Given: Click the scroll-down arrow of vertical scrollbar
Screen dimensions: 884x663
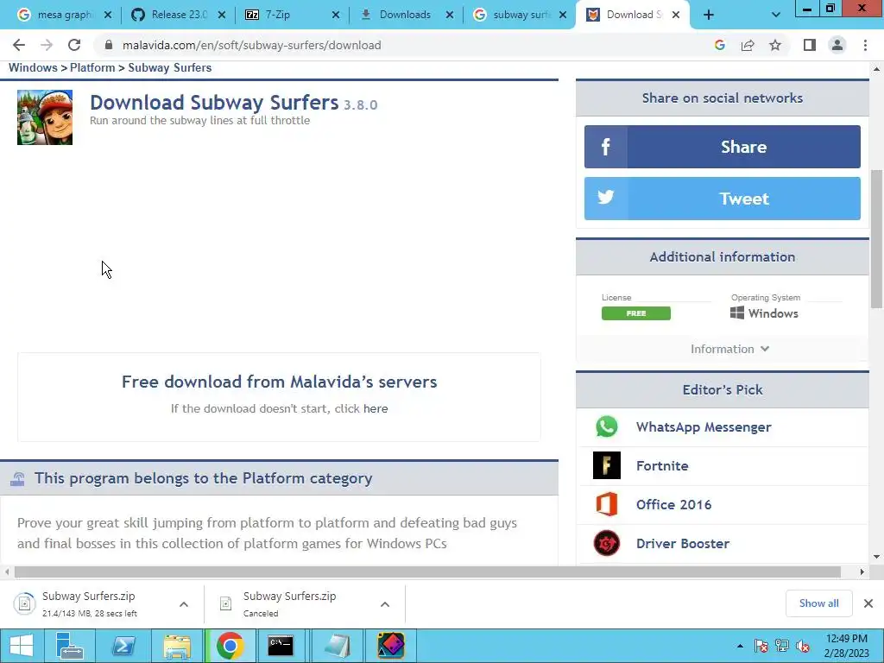Looking at the screenshot, I should point(876,557).
